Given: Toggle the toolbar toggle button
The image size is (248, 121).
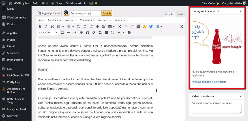Looking at the screenshot, I should click(x=138, y=26).
